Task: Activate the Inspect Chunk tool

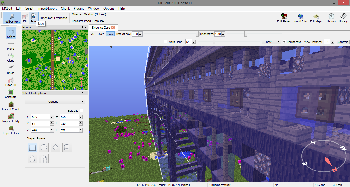Action: [x=11, y=106]
